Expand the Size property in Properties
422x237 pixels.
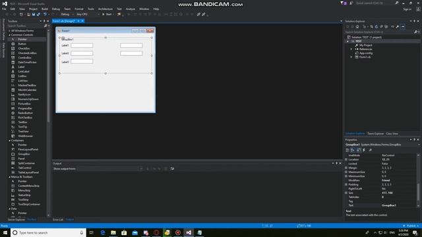(x=346, y=193)
